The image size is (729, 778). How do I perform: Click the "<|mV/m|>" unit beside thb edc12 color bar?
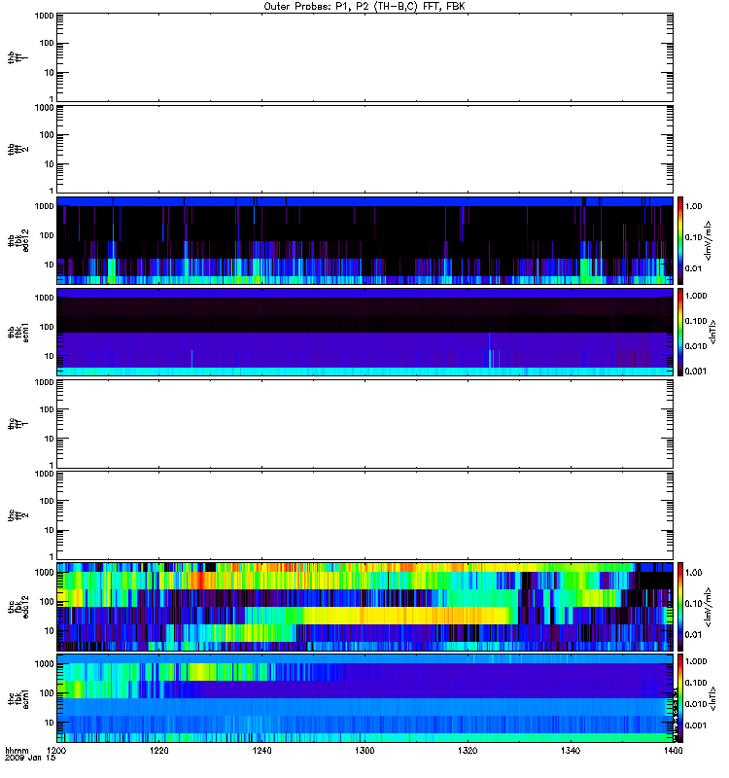[x=709, y=240]
